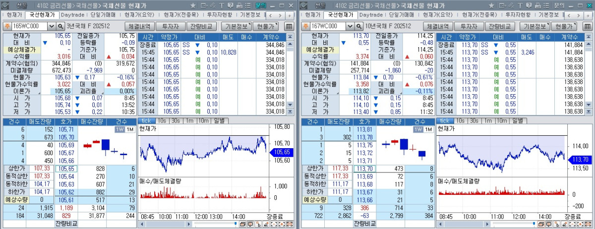Click the 주 icon beside 167WC000

coord(306,26)
